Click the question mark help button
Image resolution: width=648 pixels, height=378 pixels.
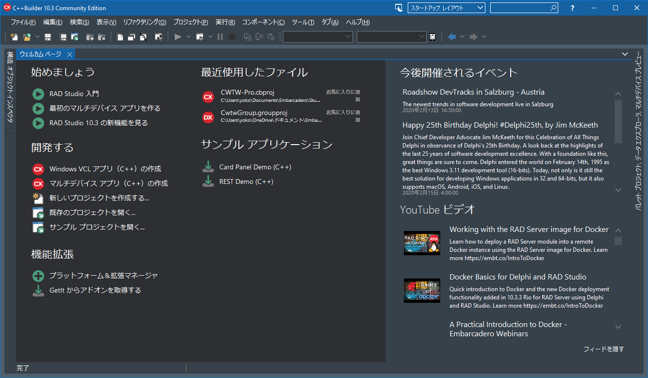pos(573,8)
